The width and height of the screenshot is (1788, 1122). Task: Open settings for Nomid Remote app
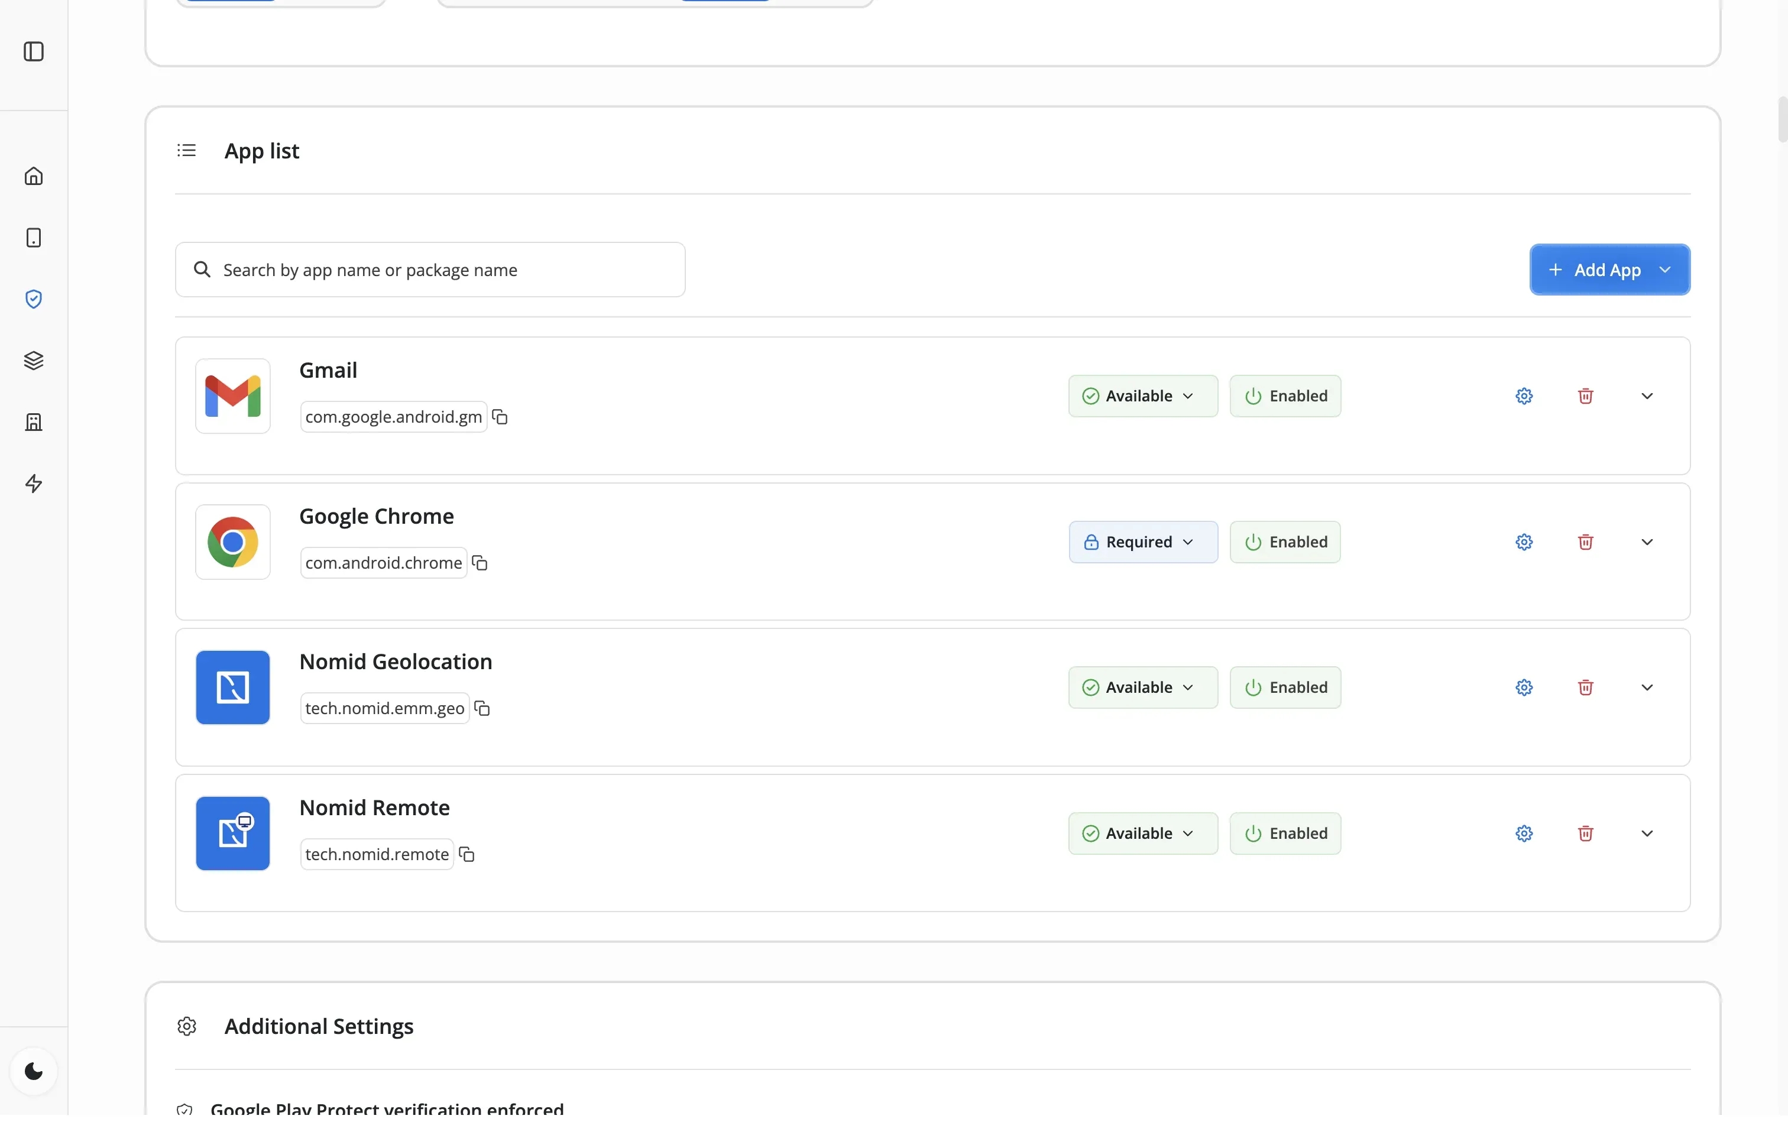[1524, 834]
